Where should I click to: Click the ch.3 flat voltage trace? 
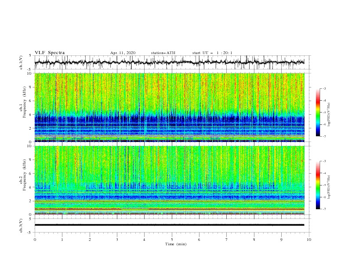coord(169,225)
